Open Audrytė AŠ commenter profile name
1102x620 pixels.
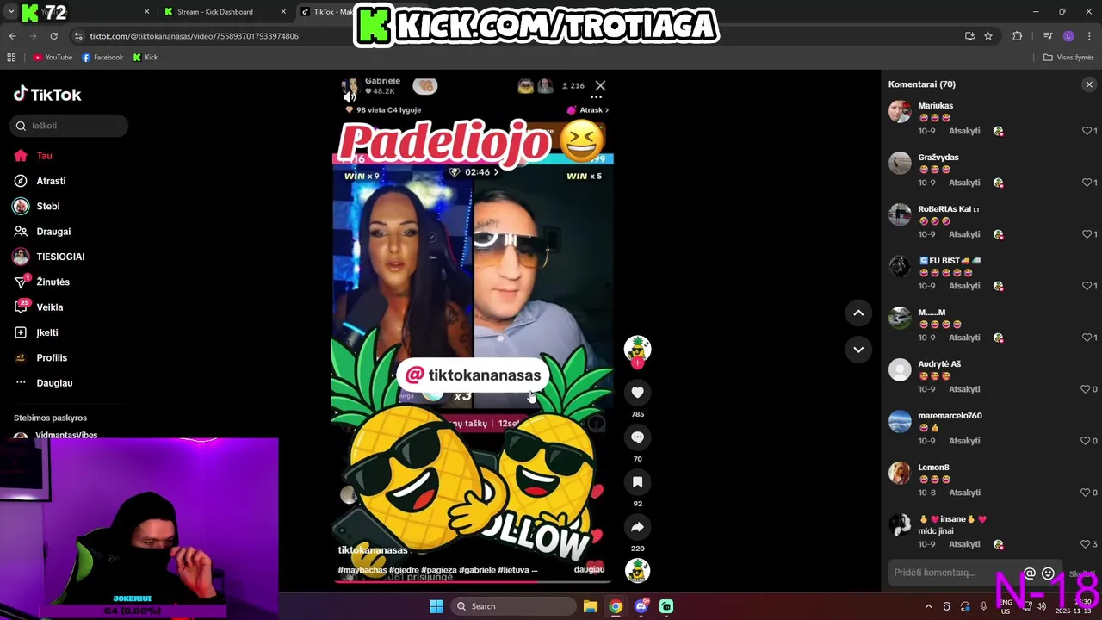[939, 364]
